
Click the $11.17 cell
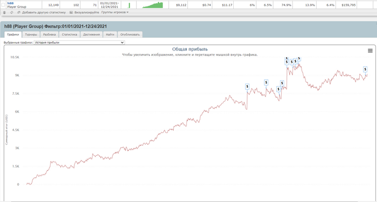click(223, 5)
